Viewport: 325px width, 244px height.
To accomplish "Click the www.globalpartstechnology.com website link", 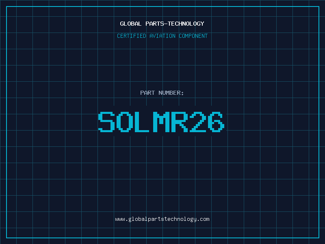I will 162,219.
